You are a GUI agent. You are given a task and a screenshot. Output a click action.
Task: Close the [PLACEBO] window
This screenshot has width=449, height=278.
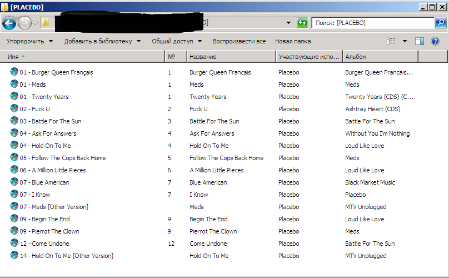(x=442, y=7)
